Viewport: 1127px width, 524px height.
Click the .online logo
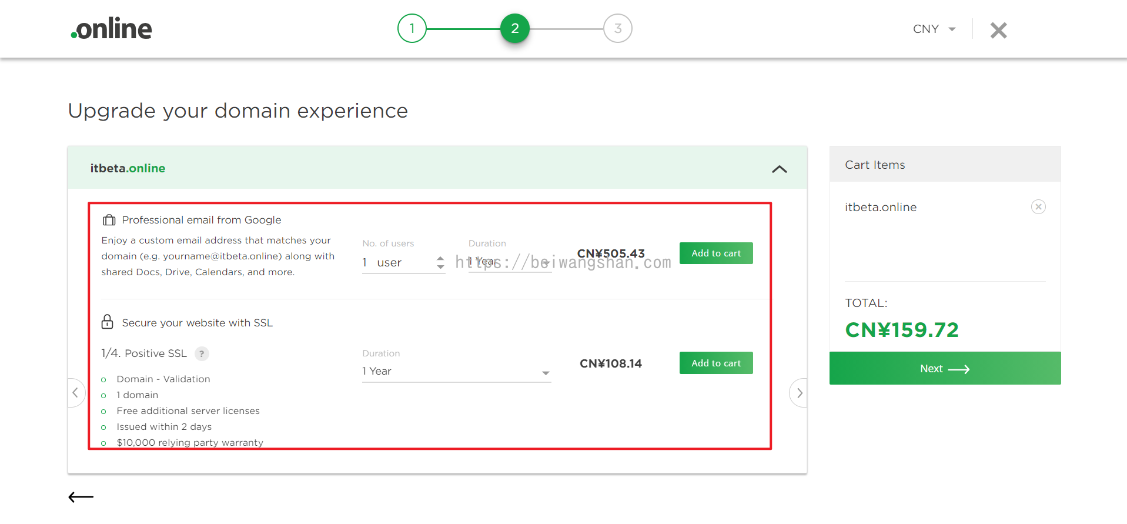[111, 29]
